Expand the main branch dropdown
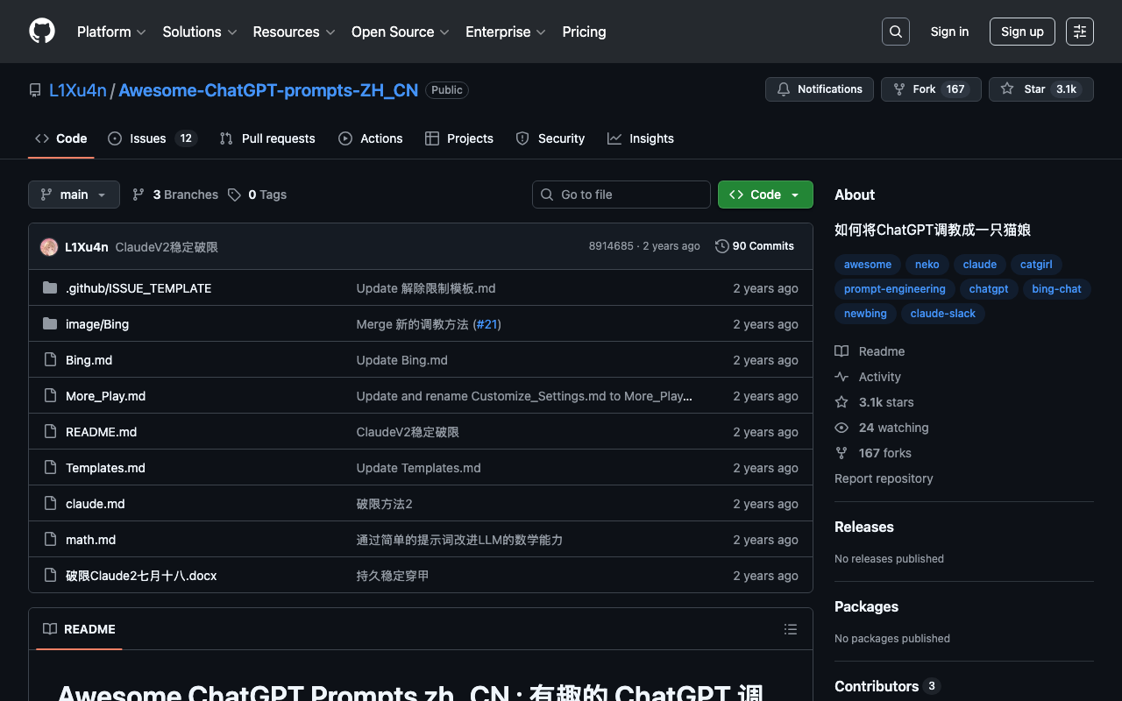Image resolution: width=1122 pixels, height=701 pixels. coord(74,195)
